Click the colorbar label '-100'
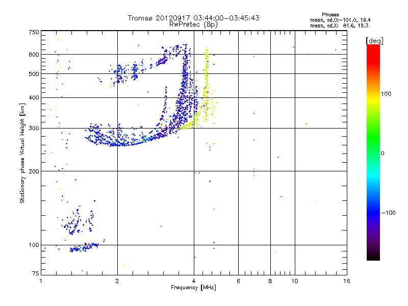 click(x=389, y=213)
